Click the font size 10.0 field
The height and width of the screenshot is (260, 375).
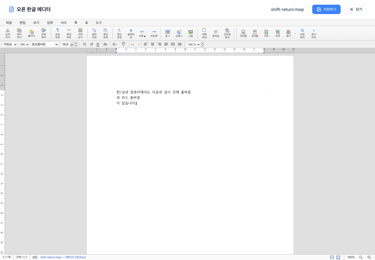click(x=65, y=44)
